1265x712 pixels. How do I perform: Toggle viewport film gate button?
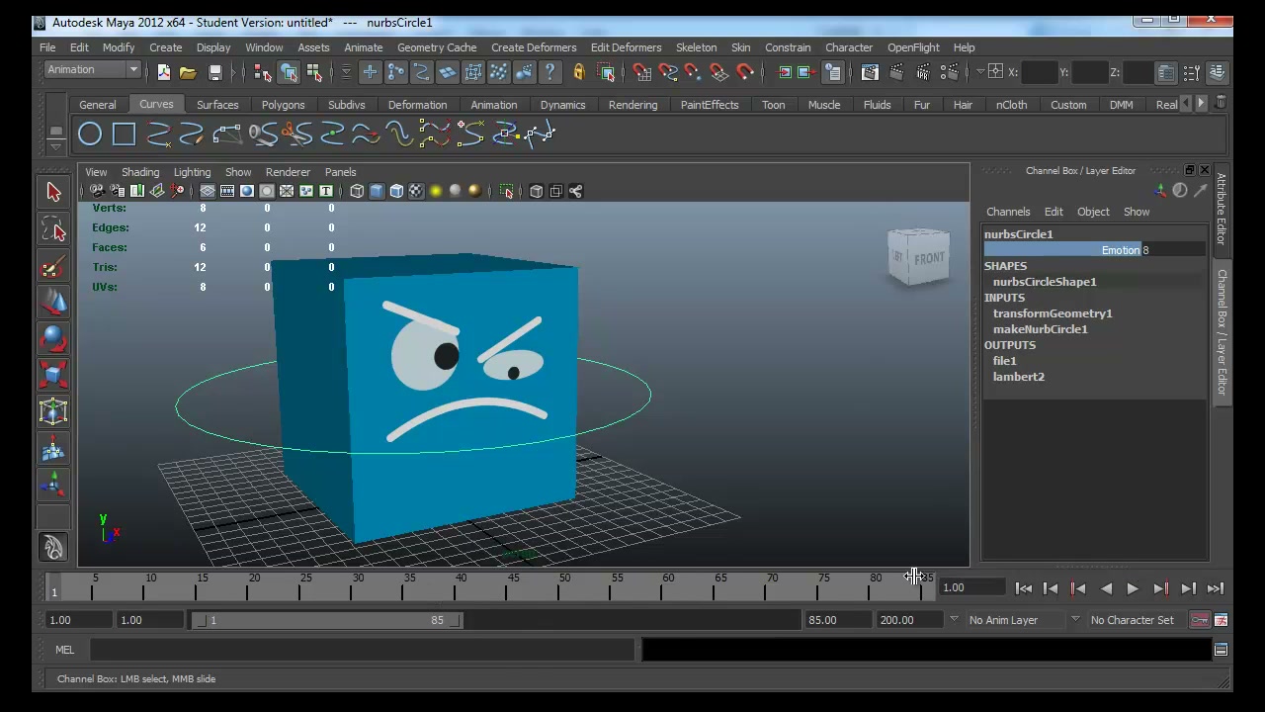click(x=227, y=191)
